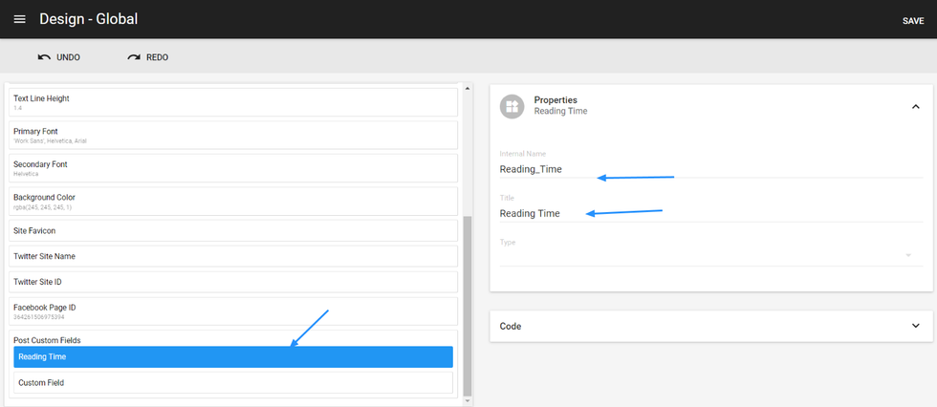Open the Type dropdown
Viewport: 937px width, 407px height.
(x=708, y=254)
